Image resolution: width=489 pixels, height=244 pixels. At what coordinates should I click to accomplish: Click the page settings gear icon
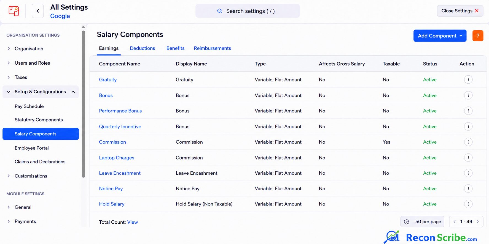407,222
